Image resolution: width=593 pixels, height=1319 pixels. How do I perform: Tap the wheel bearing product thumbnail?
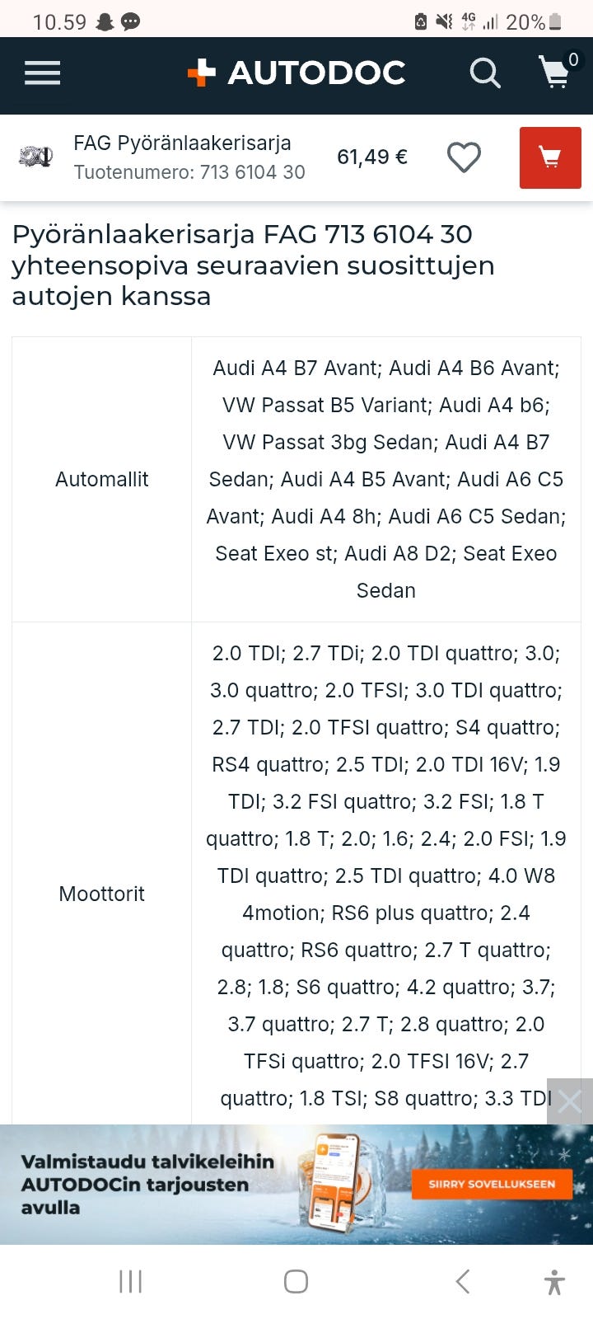point(36,157)
